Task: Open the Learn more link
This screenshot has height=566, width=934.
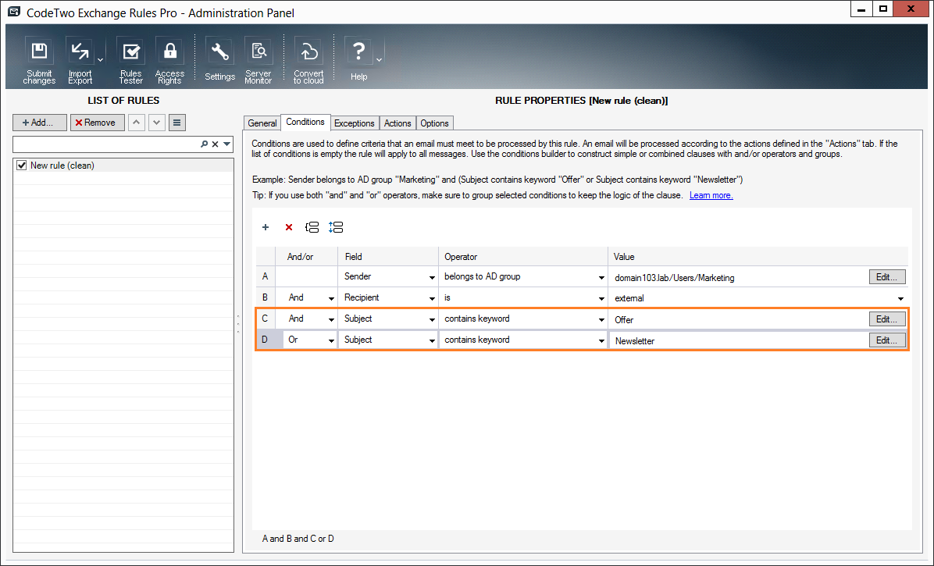Action: click(x=711, y=195)
